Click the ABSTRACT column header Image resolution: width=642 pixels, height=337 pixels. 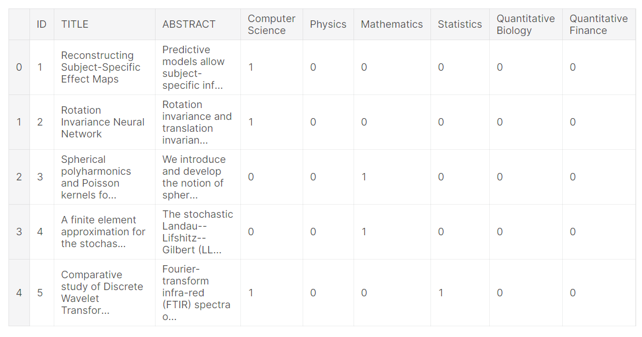point(198,24)
